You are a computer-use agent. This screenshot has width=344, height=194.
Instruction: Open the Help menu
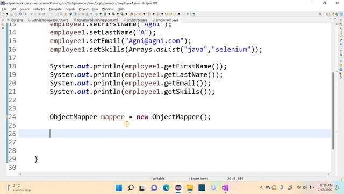pyautogui.click(x=121, y=9)
